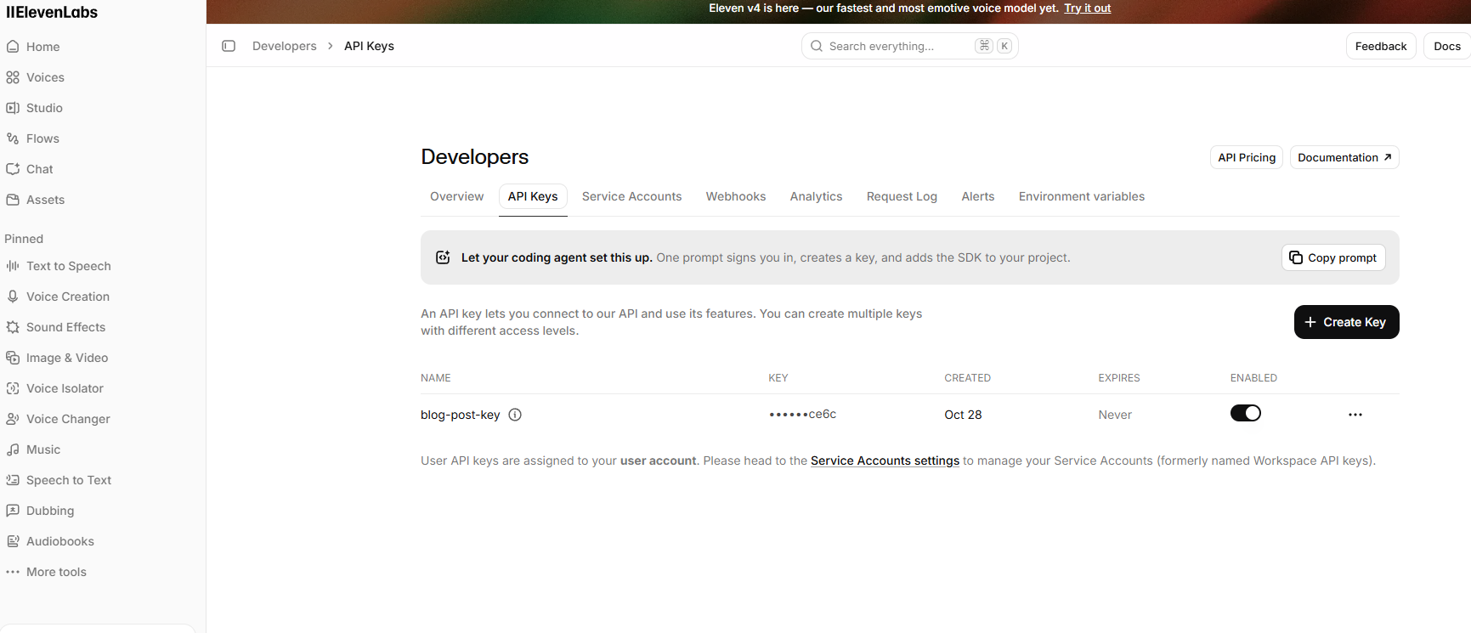
Task: Click the info icon beside blog-post-key
Action: point(515,415)
